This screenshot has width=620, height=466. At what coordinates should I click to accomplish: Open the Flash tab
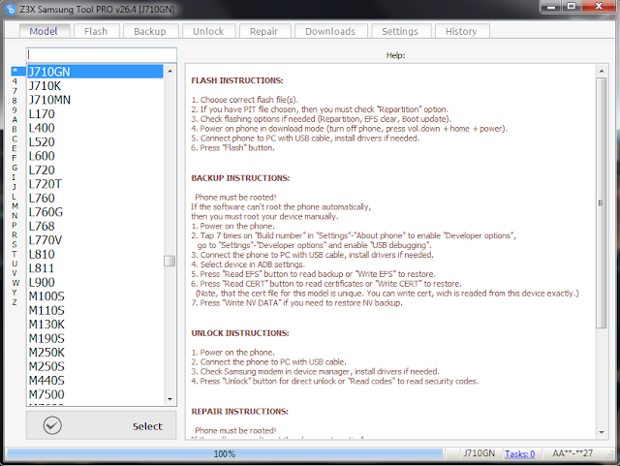pos(96,31)
